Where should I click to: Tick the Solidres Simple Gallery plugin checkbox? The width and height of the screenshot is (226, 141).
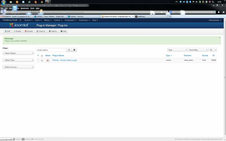42,60
